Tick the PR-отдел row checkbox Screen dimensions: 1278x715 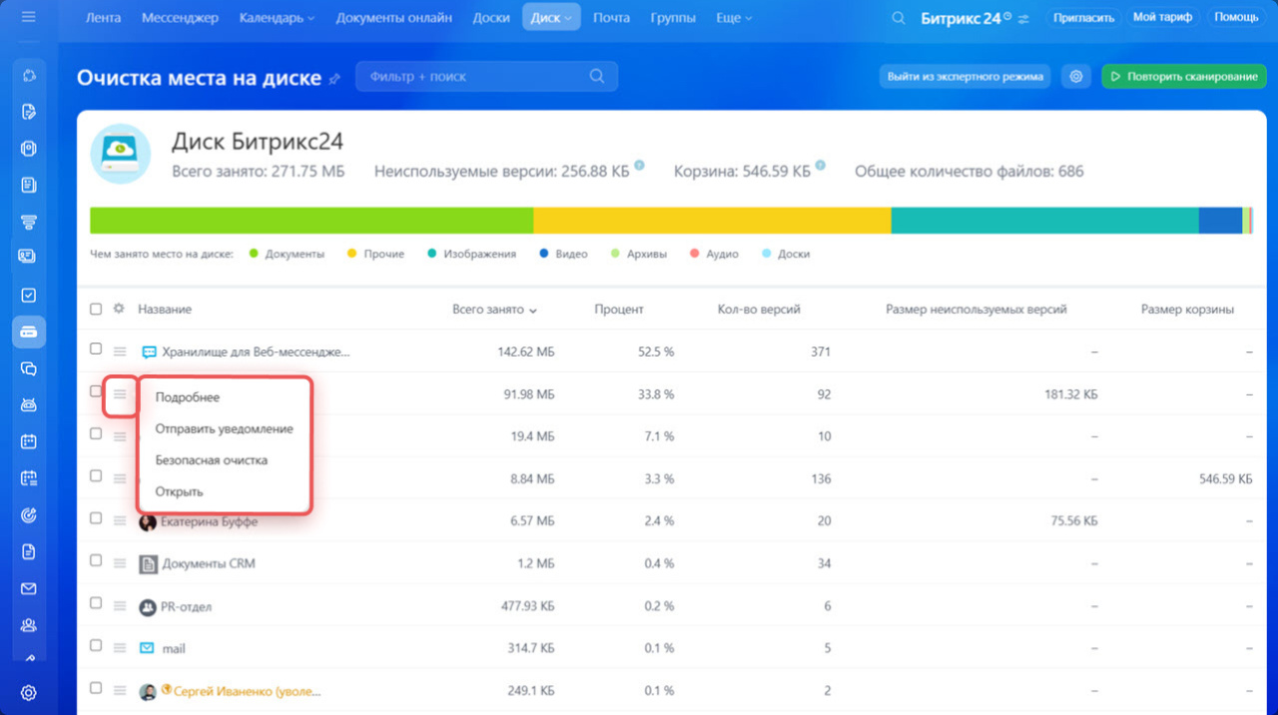[x=96, y=603]
